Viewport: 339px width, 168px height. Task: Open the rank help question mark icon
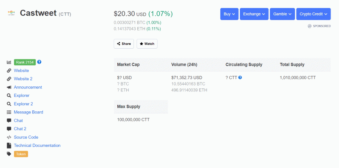[x=39, y=62]
